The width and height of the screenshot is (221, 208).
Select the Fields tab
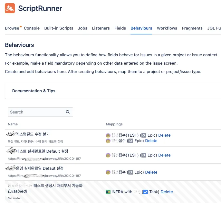click(120, 28)
